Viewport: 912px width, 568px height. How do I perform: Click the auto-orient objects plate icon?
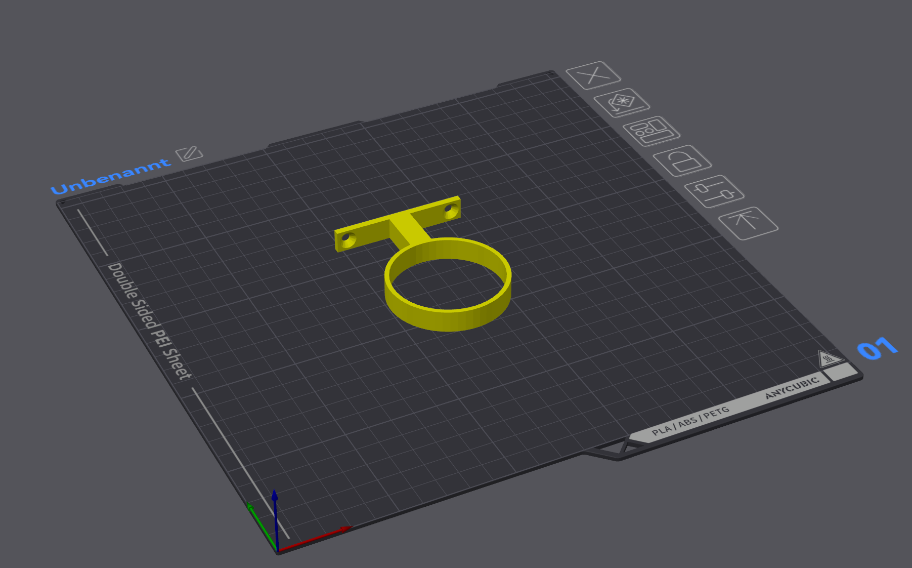click(x=622, y=103)
